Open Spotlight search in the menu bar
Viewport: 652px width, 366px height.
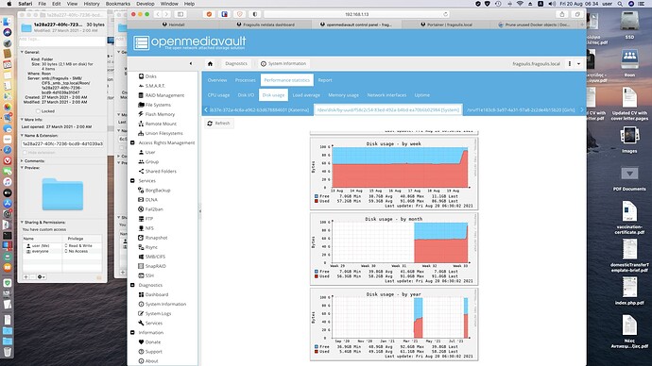[620, 4]
